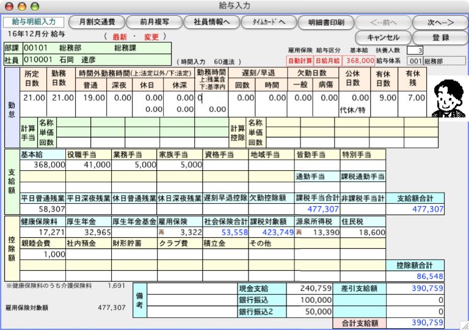Open the ﾀｲﾑｶｰﾄﾞへ button
This screenshot has width=469, height=330.
(x=264, y=23)
